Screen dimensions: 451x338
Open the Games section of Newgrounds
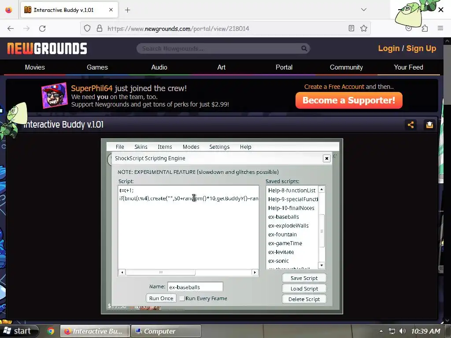coord(97,67)
